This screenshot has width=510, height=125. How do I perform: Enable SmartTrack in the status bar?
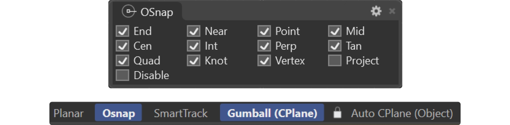181,113
